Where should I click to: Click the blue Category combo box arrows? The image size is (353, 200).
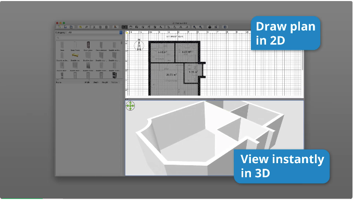(121, 33)
